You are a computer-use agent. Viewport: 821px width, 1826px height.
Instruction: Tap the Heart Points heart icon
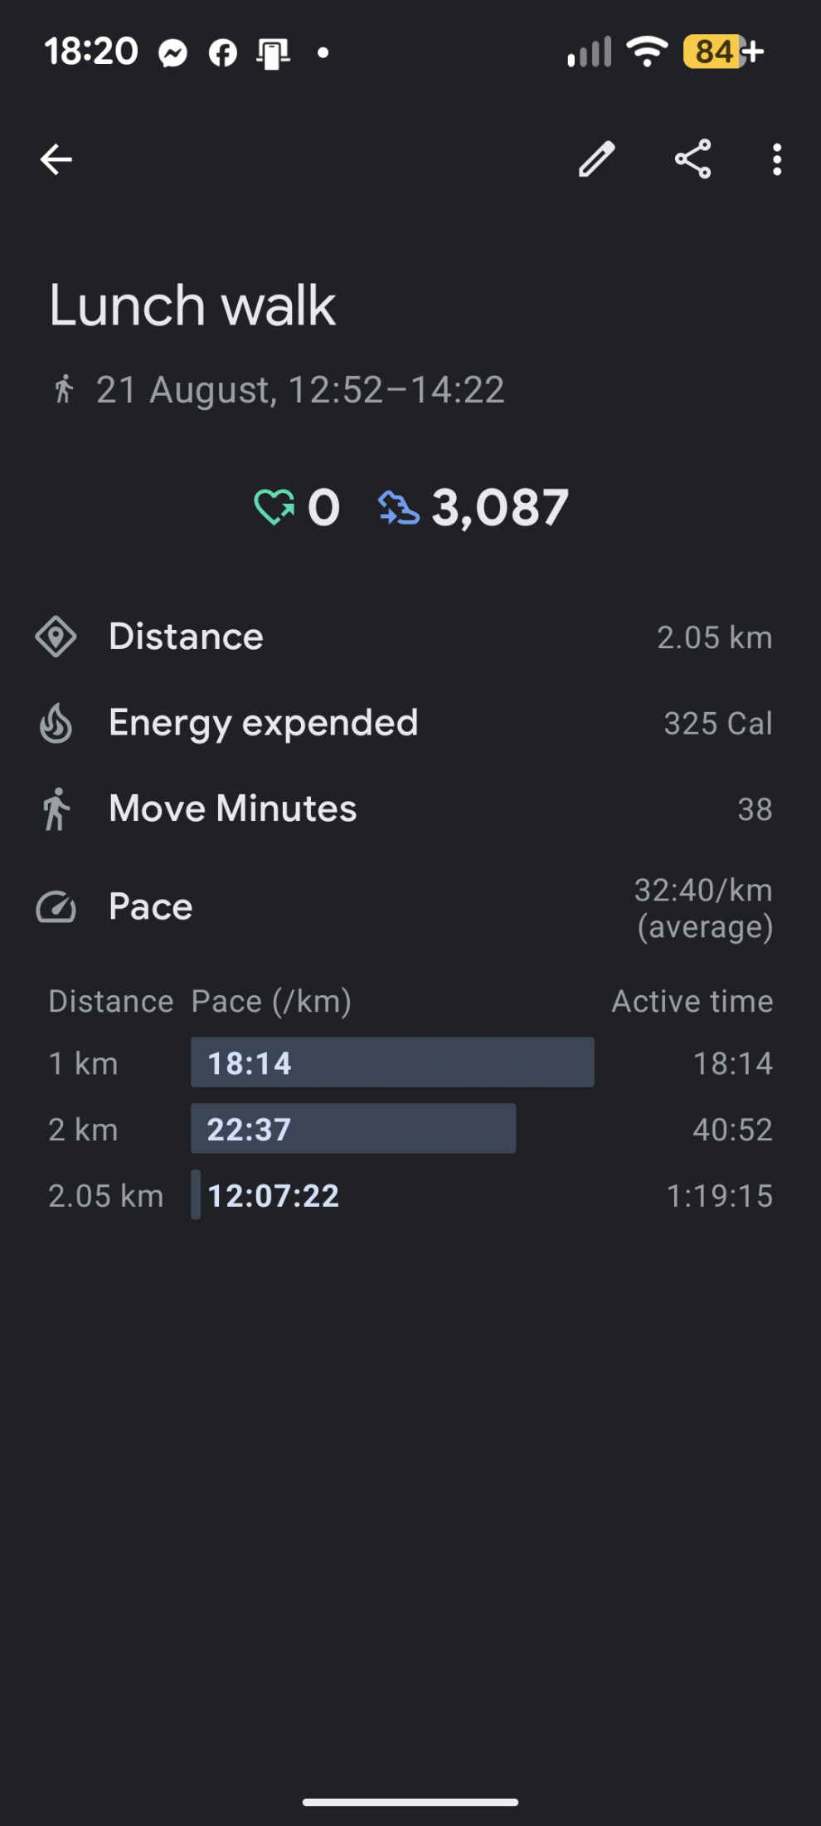pyautogui.click(x=274, y=507)
